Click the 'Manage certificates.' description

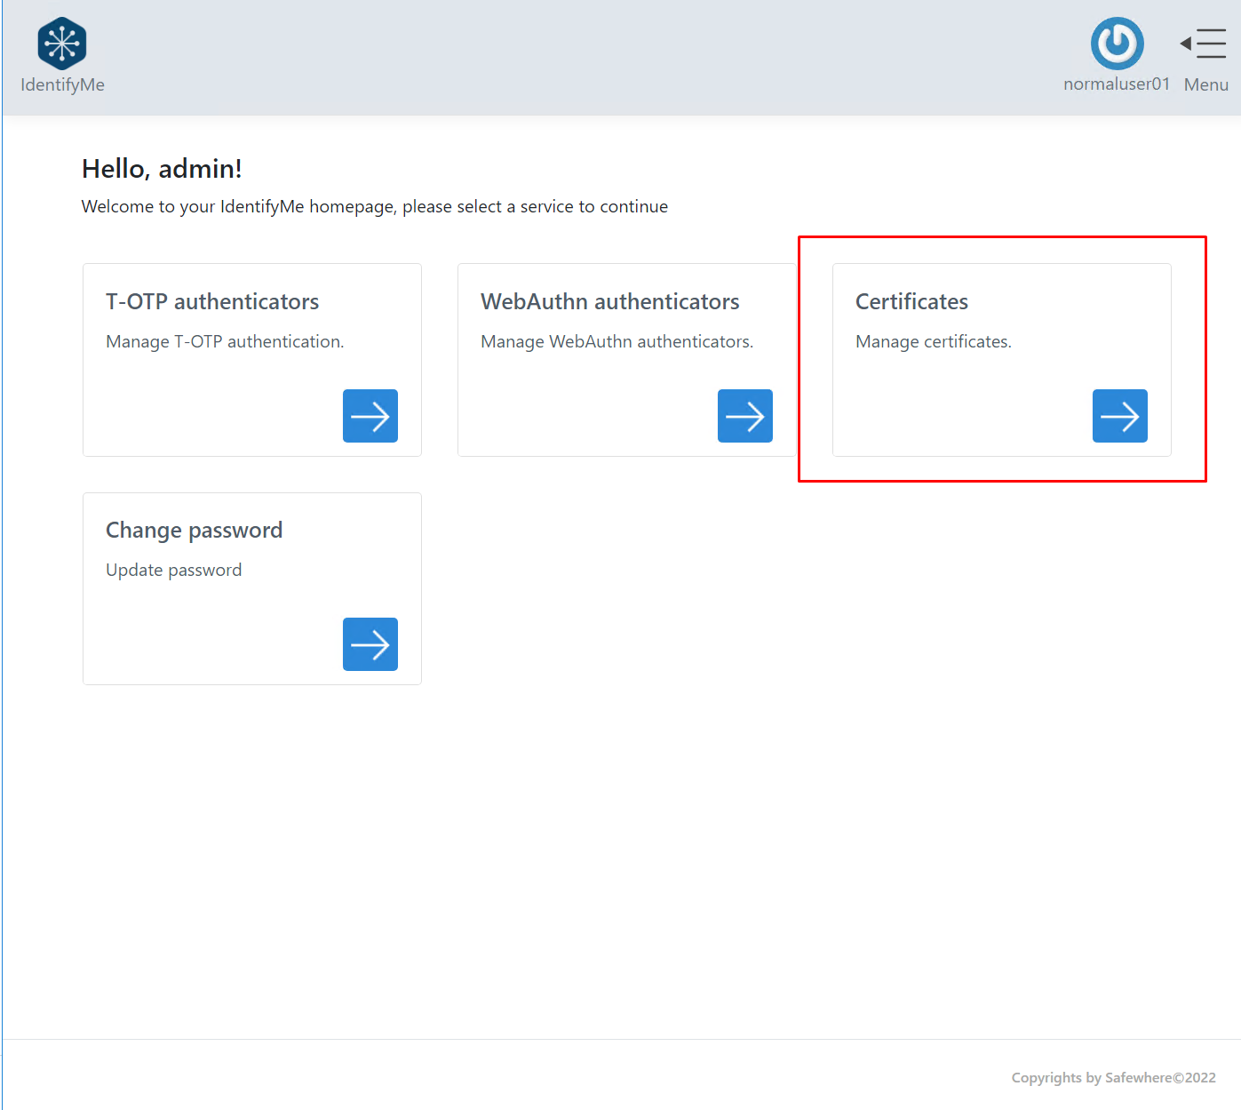[x=933, y=342]
